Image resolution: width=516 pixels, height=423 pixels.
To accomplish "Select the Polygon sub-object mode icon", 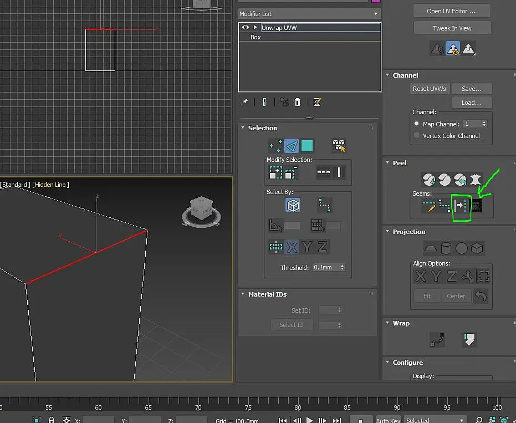I will pyautogui.click(x=307, y=146).
